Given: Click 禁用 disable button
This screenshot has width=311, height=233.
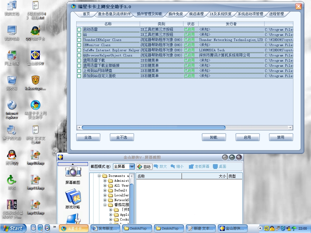Looking at the screenshot, I should pos(281,137).
